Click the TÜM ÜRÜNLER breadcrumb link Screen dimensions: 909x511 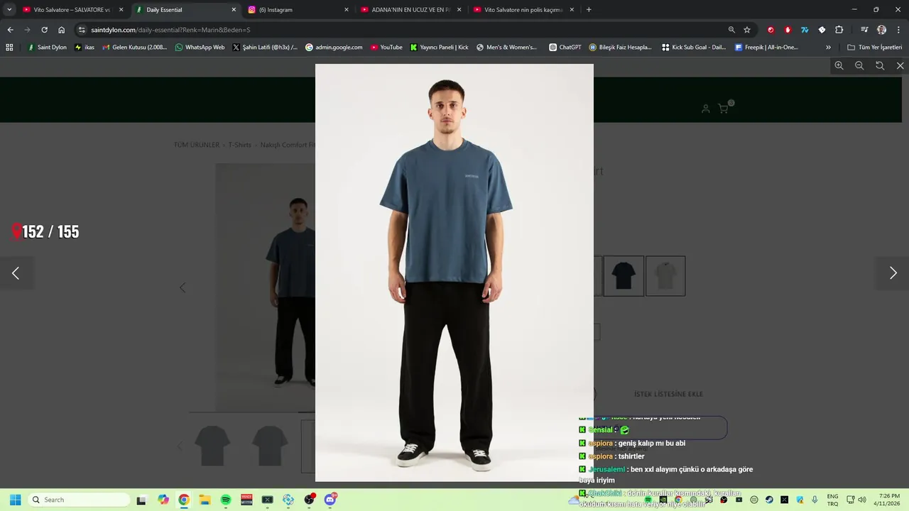tap(197, 145)
